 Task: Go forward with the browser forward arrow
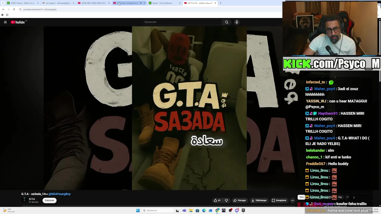(x=8, y=9)
